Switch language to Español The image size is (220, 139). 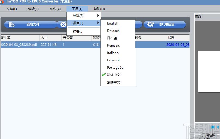pos(118,60)
